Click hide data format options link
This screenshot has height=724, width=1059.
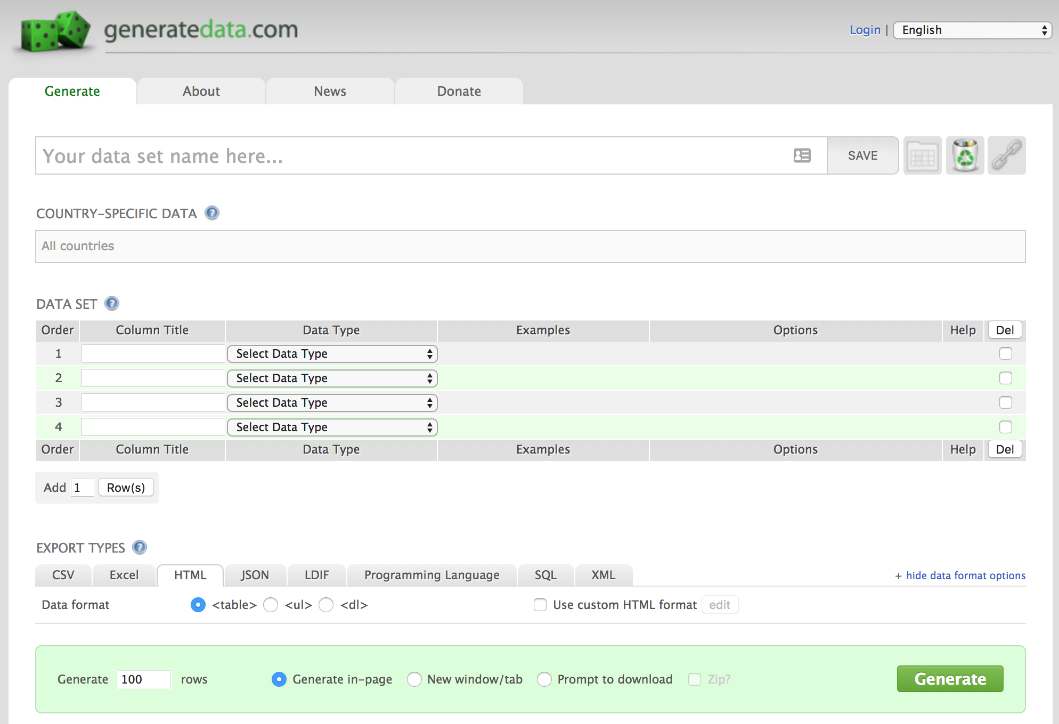(965, 575)
